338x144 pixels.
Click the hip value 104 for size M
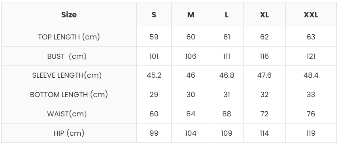[x=191, y=133]
